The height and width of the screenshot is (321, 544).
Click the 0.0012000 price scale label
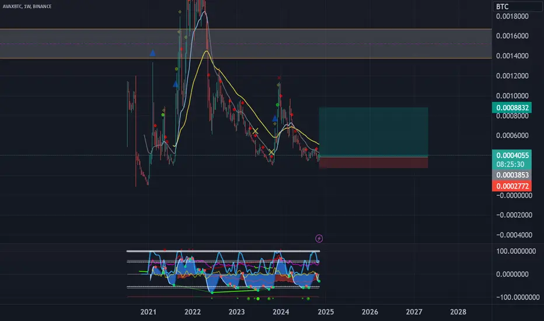(512, 76)
